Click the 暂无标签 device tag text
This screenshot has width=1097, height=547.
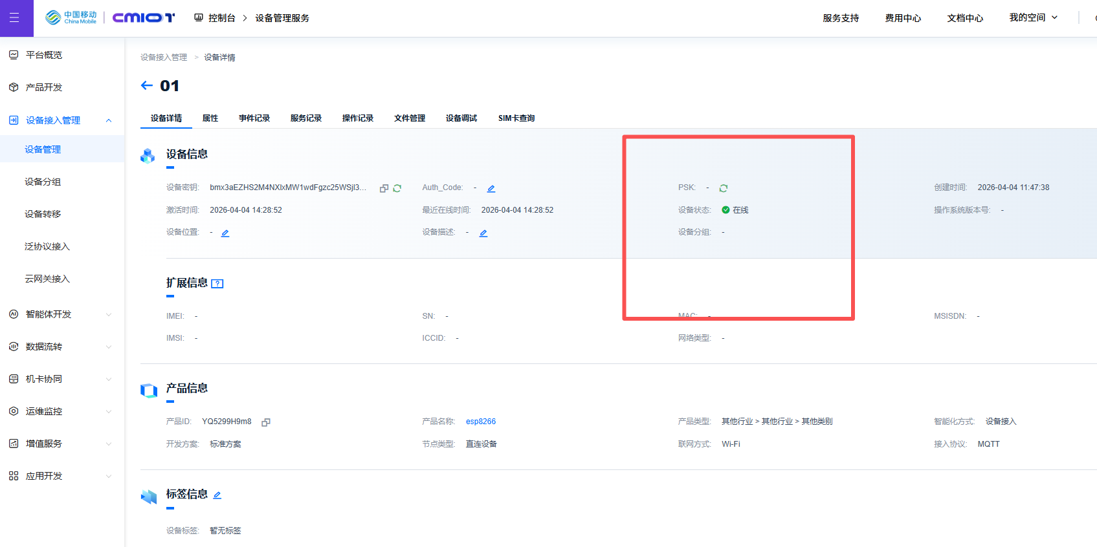225,531
